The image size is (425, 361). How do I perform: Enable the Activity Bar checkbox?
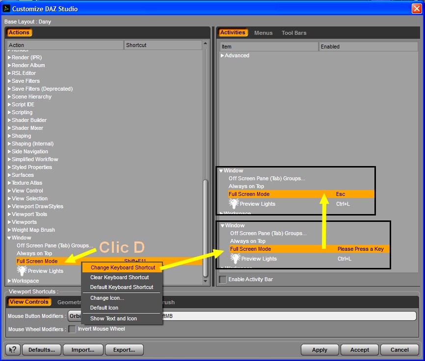[x=223, y=279]
